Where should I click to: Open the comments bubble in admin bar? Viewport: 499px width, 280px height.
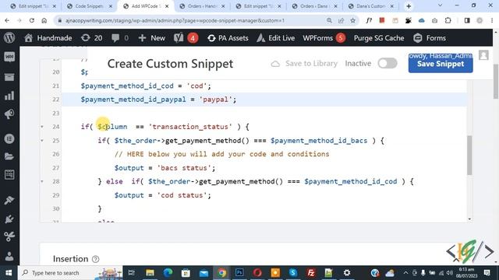click(x=120, y=38)
